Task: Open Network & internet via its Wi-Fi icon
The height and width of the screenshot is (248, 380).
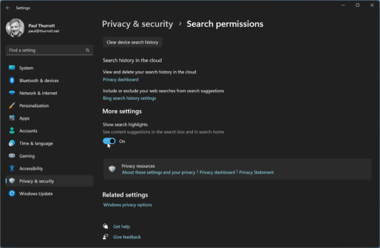Action: tap(12, 93)
